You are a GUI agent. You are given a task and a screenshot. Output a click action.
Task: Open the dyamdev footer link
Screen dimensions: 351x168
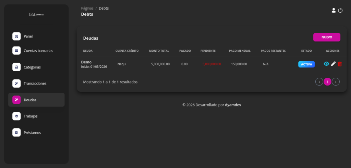[235, 105]
